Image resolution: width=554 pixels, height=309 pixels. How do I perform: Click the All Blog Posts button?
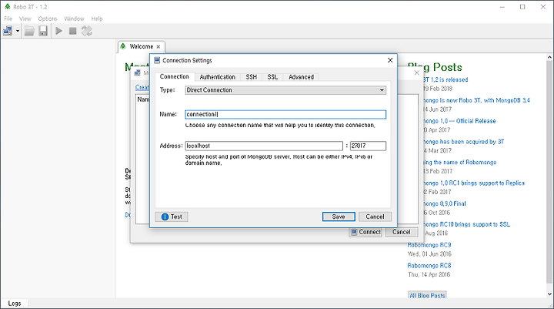(x=427, y=295)
